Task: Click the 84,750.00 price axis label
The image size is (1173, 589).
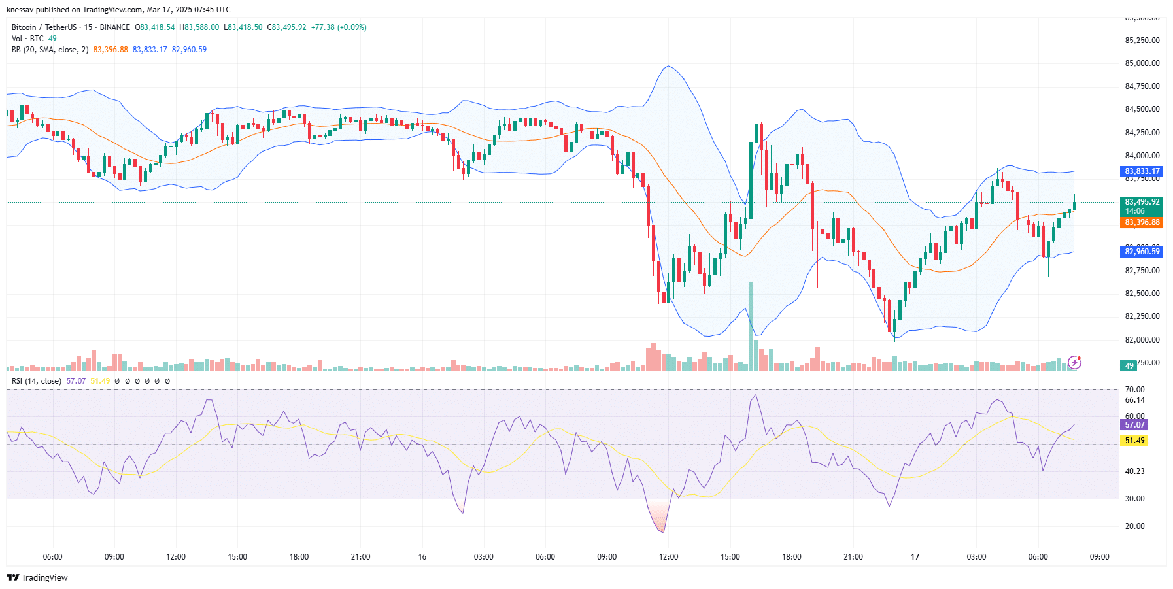Action: point(1142,86)
